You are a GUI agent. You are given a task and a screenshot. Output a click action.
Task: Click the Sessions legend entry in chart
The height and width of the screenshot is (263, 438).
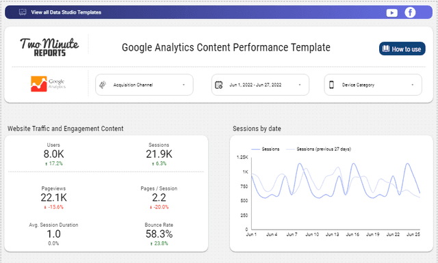click(265, 149)
